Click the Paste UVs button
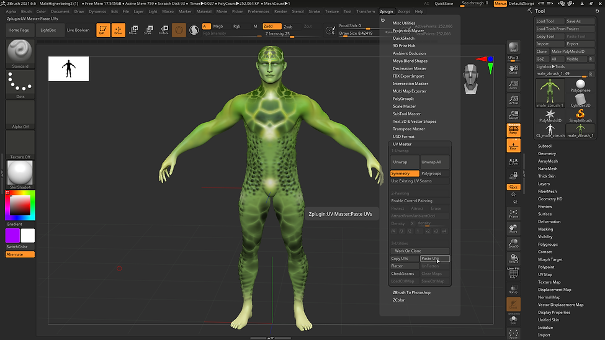 coord(435,259)
